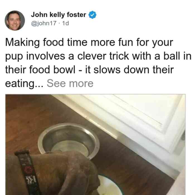
Task: Open John kelly foster's profile picture
Action: click(x=15, y=20)
